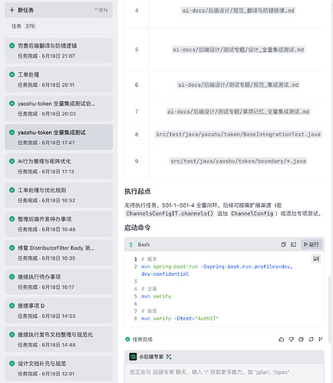Give the response a thumbs up
The width and height of the screenshot is (333, 383).
(x=282, y=339)
